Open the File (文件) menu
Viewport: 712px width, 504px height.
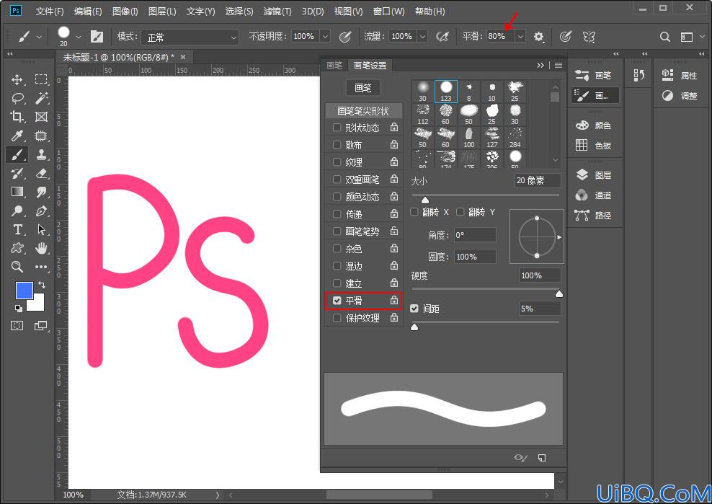click(x=50, y=12)
